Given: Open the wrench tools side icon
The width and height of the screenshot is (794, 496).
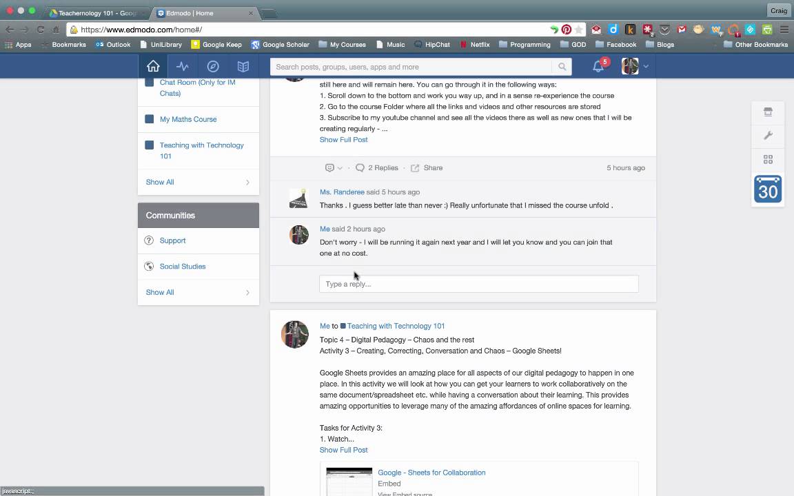Looking at the screenshot, I should 768,136.
